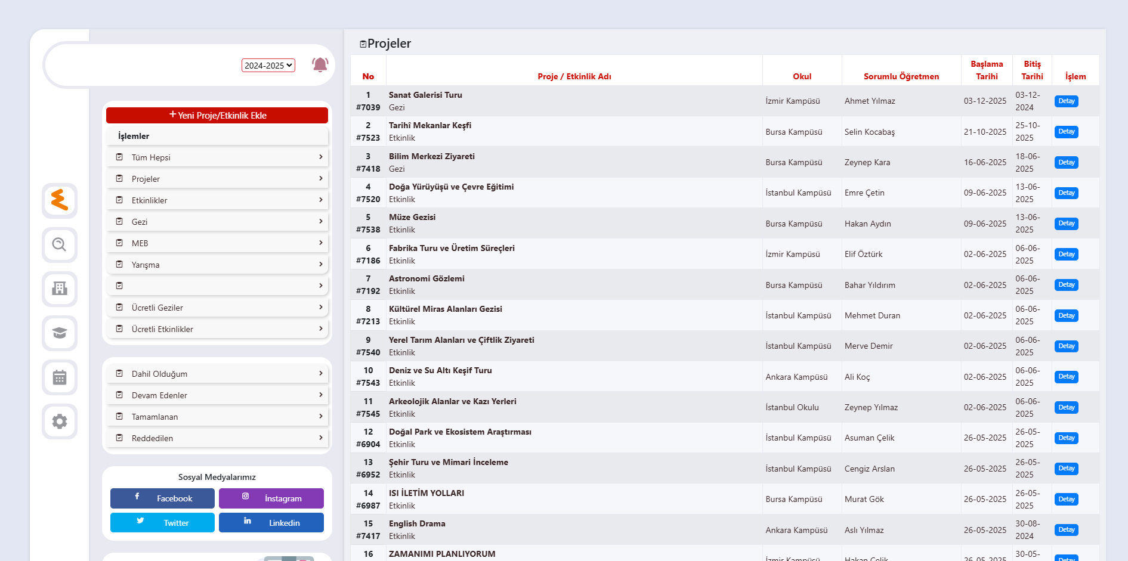This screenshot has height=561, width=1128.
Task: Open the orange logo home icon
Action: click(60, 200)
